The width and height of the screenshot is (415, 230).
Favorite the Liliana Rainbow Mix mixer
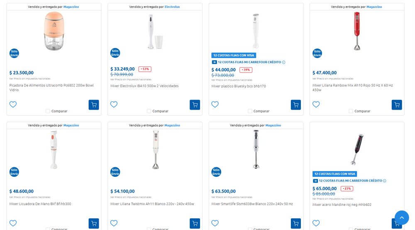point(316,104)
